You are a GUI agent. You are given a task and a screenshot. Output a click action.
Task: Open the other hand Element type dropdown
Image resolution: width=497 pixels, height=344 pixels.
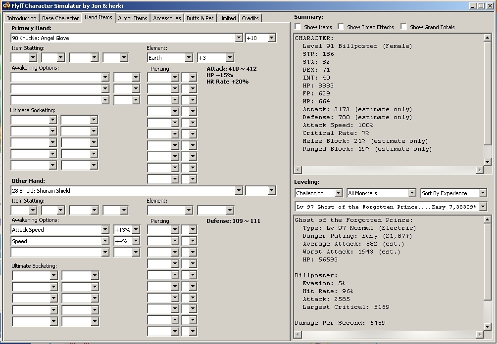coord(189,210)
